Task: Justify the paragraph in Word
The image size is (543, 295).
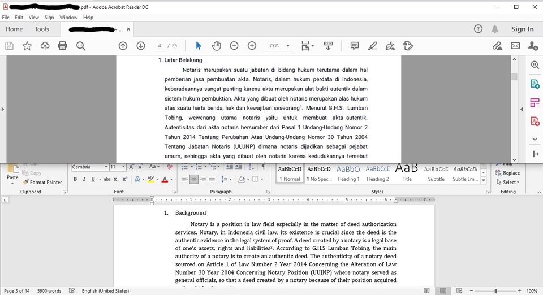Action: pos(212,179)
